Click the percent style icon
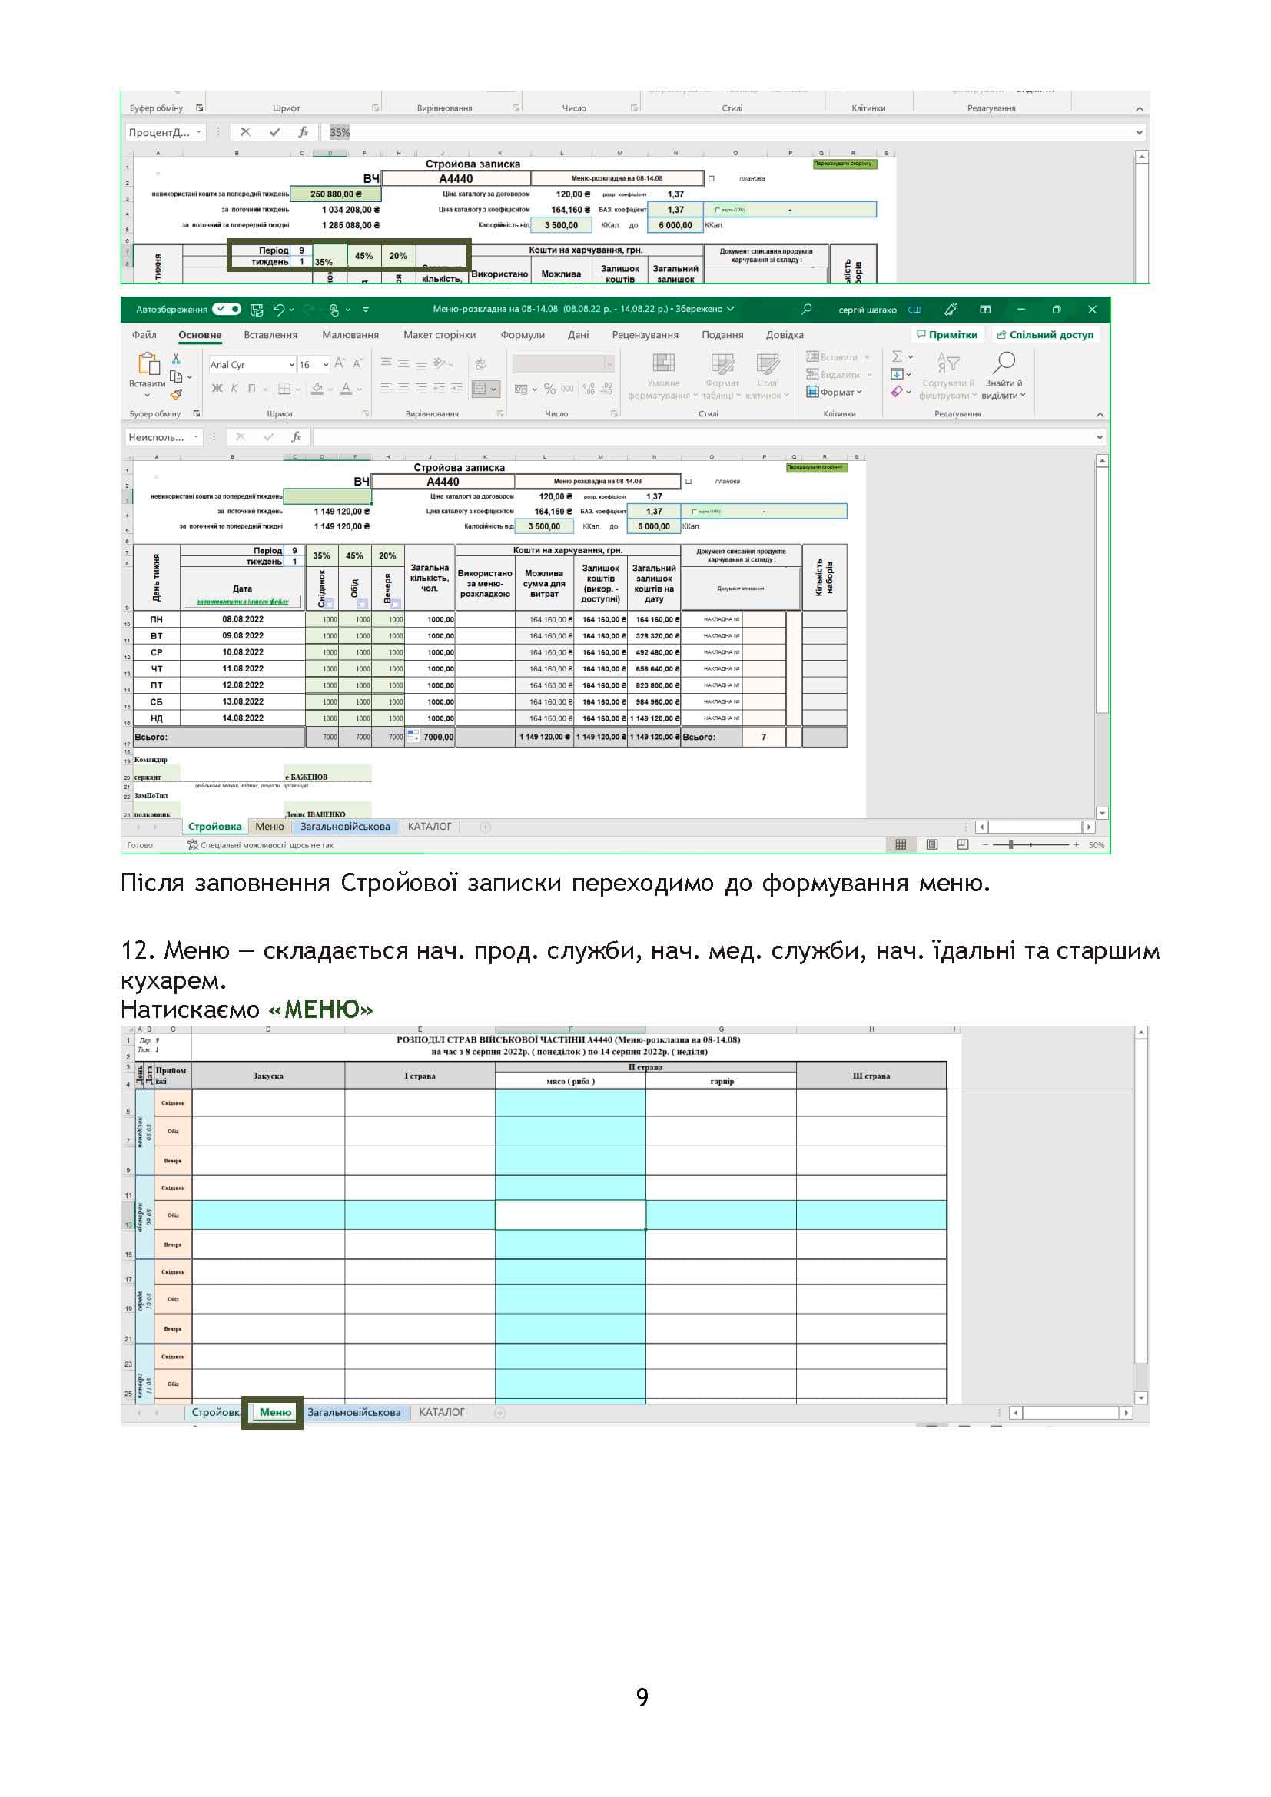The height and width of the screenshot is (1797, 1271). [549, 388]
